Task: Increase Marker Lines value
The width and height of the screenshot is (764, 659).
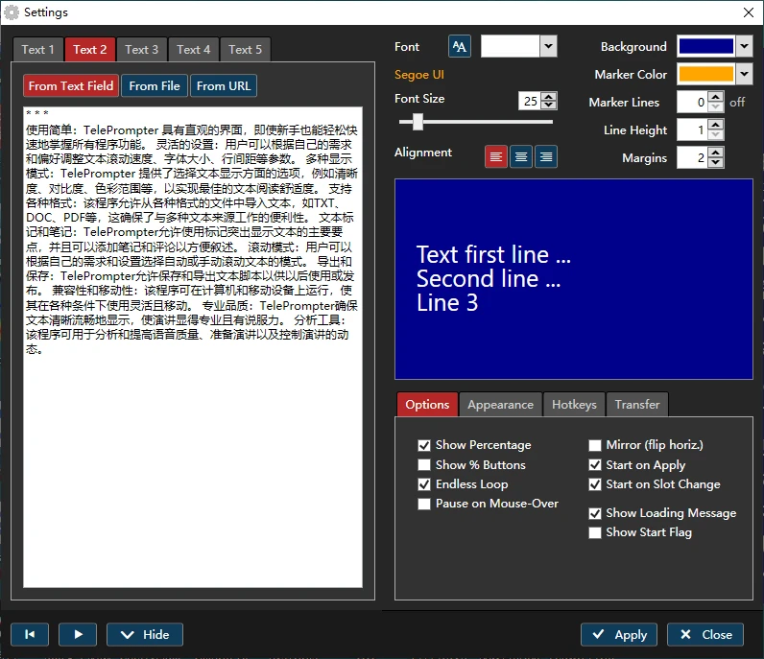Action: (715, 98)
